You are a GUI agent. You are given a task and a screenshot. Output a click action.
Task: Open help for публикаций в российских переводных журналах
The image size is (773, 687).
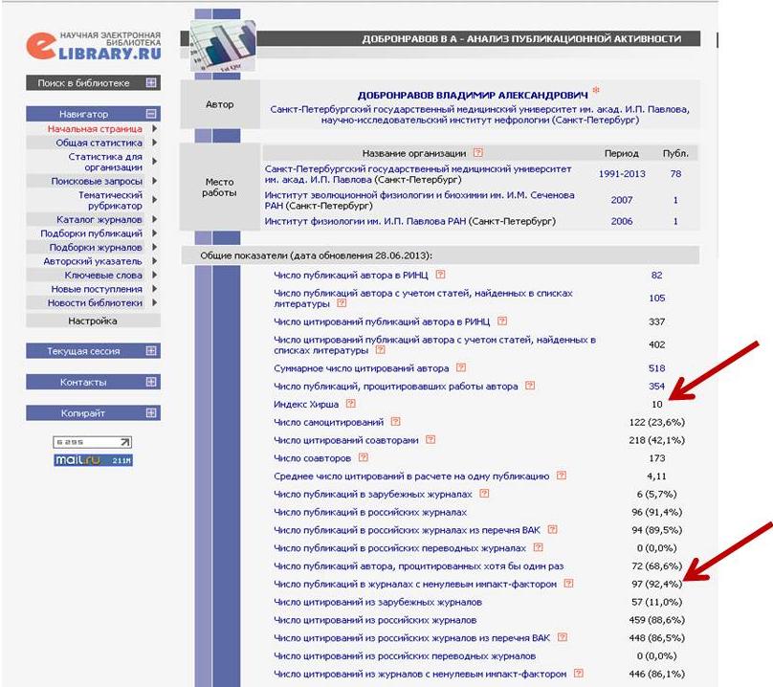pyautogui.click(x=539, y=547)
